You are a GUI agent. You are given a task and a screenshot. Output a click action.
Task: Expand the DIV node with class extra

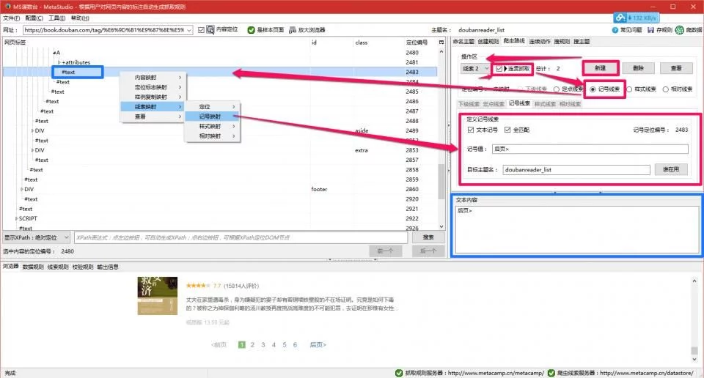32,150
